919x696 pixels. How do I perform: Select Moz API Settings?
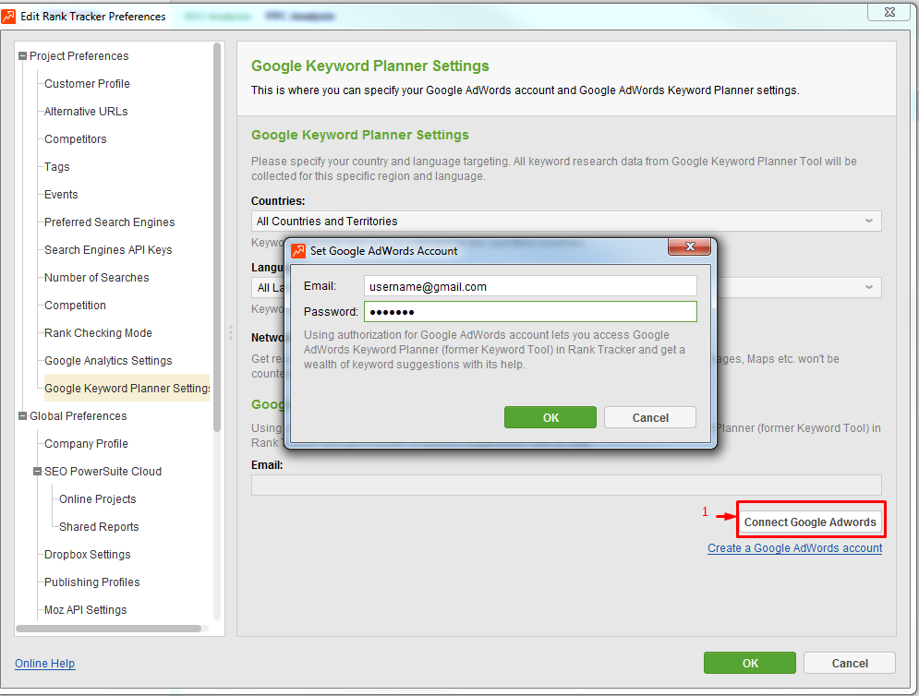click(x=86, y=610)
